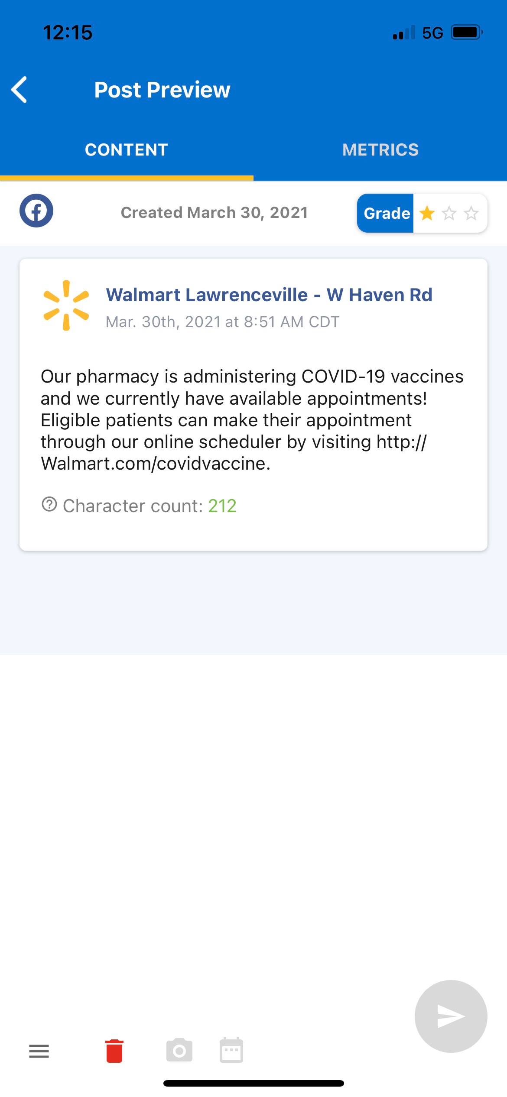Tap the post timestamp Mar. 30th, 2021
The width and height of the screenshot is (507, 1097).
222,322
